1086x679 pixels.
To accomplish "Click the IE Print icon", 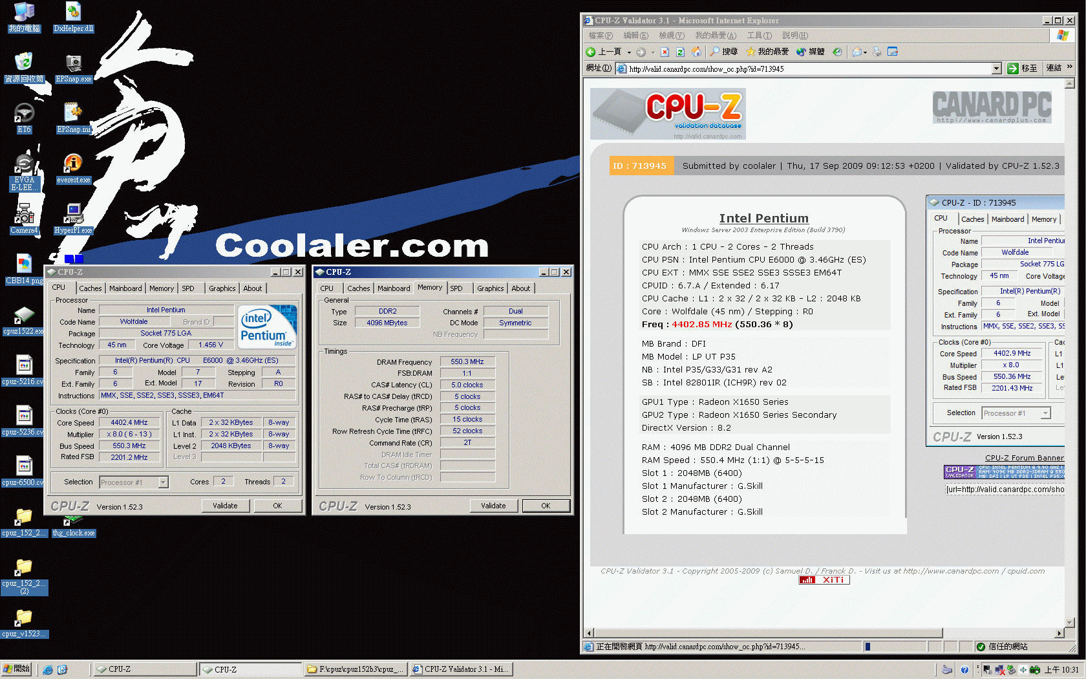I will (x=877, y=52).
